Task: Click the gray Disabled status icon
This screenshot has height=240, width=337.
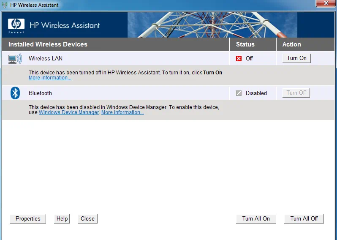Action: tap(239, 93)
